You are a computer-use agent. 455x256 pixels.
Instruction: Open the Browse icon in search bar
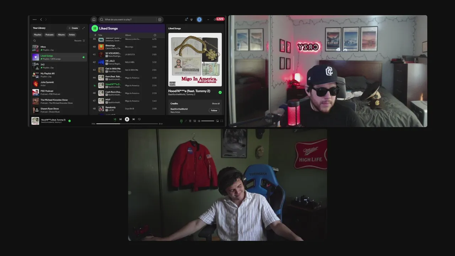coord(160,20)
